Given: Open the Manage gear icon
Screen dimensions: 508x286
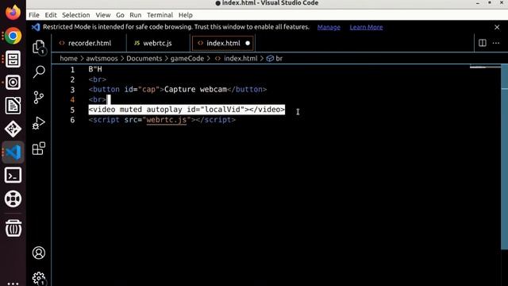Looking at the screenshot, I should [x=39, y=278].
